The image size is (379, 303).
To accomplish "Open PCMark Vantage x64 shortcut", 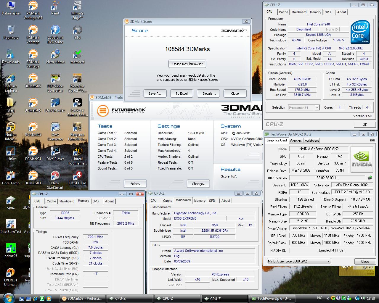I will [33, 10].
